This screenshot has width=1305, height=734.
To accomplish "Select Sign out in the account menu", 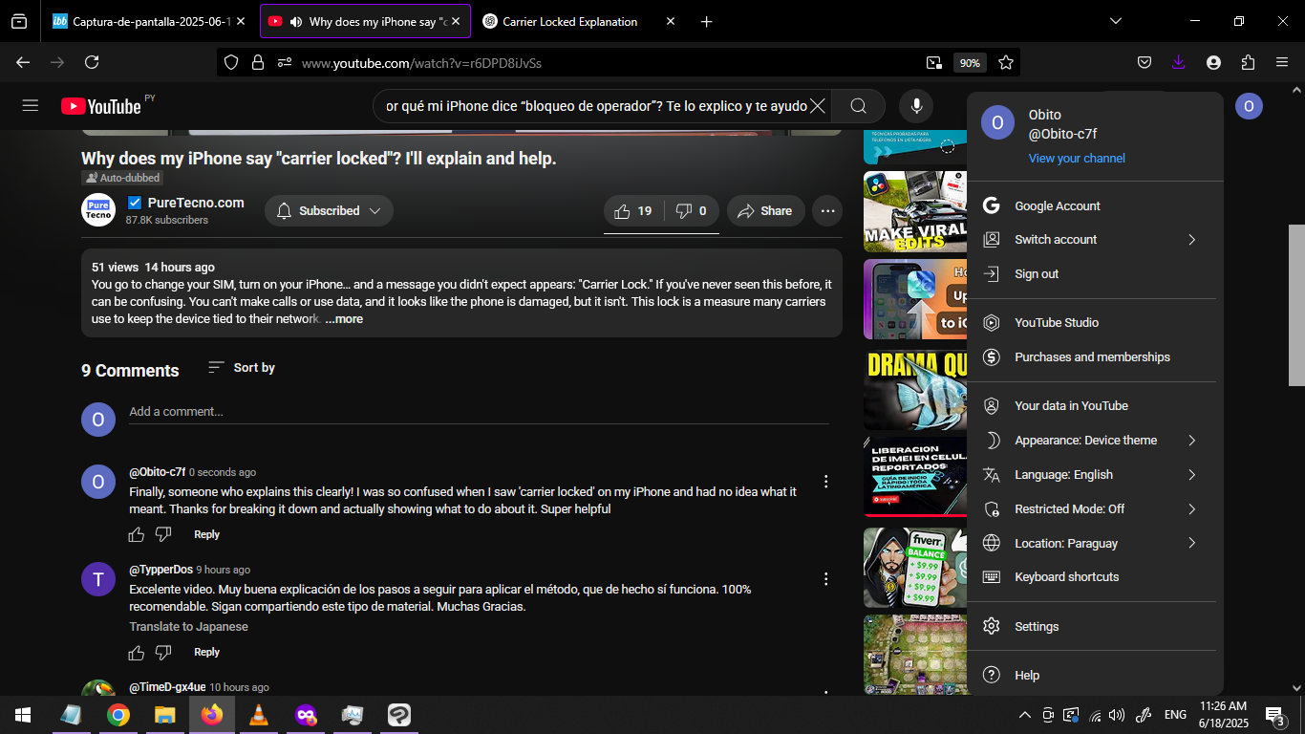I will tap(1095, 274).
